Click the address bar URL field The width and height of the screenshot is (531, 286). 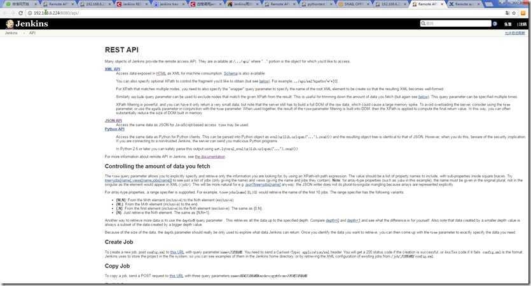[264, 13]
